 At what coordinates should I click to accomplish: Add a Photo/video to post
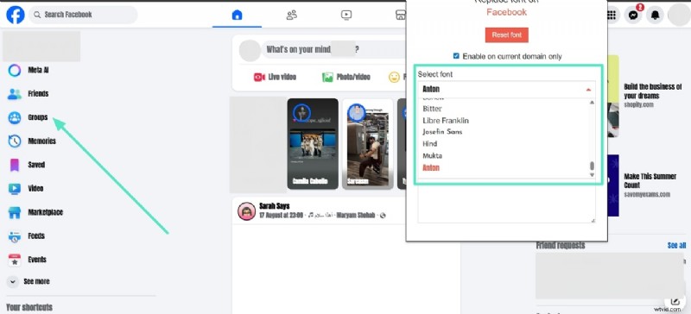point(346,77)
